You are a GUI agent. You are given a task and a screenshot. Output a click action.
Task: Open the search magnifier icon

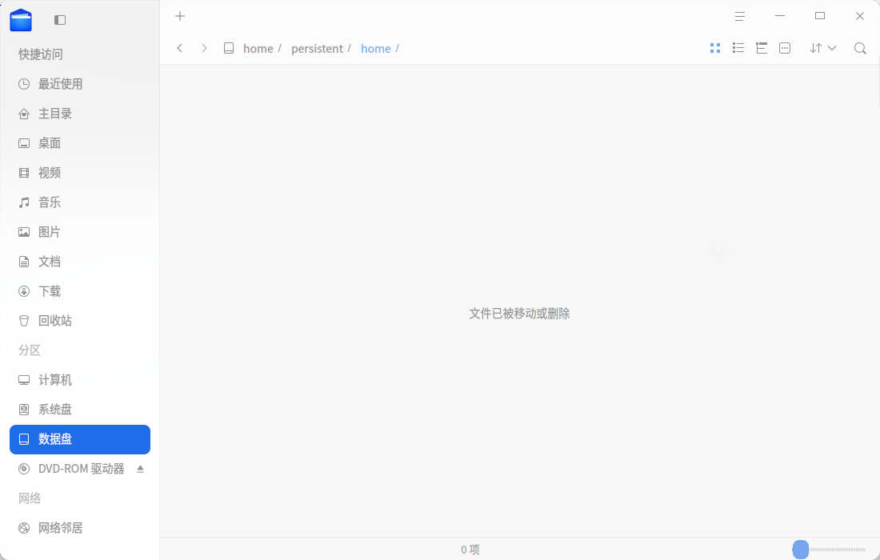point(860,48)
